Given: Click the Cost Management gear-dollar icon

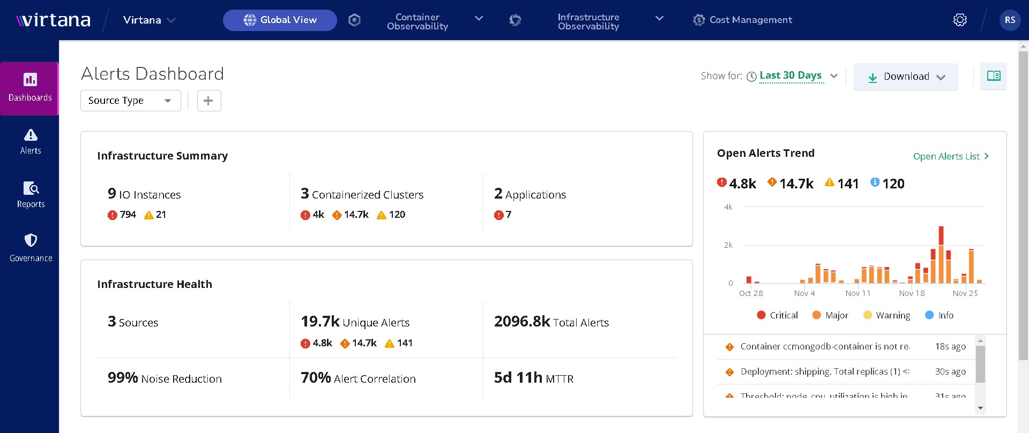Looking at the screenshot, I should (x=699, y=20).
